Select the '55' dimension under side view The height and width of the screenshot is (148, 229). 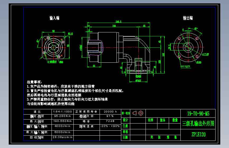click(x=94, y=66)
